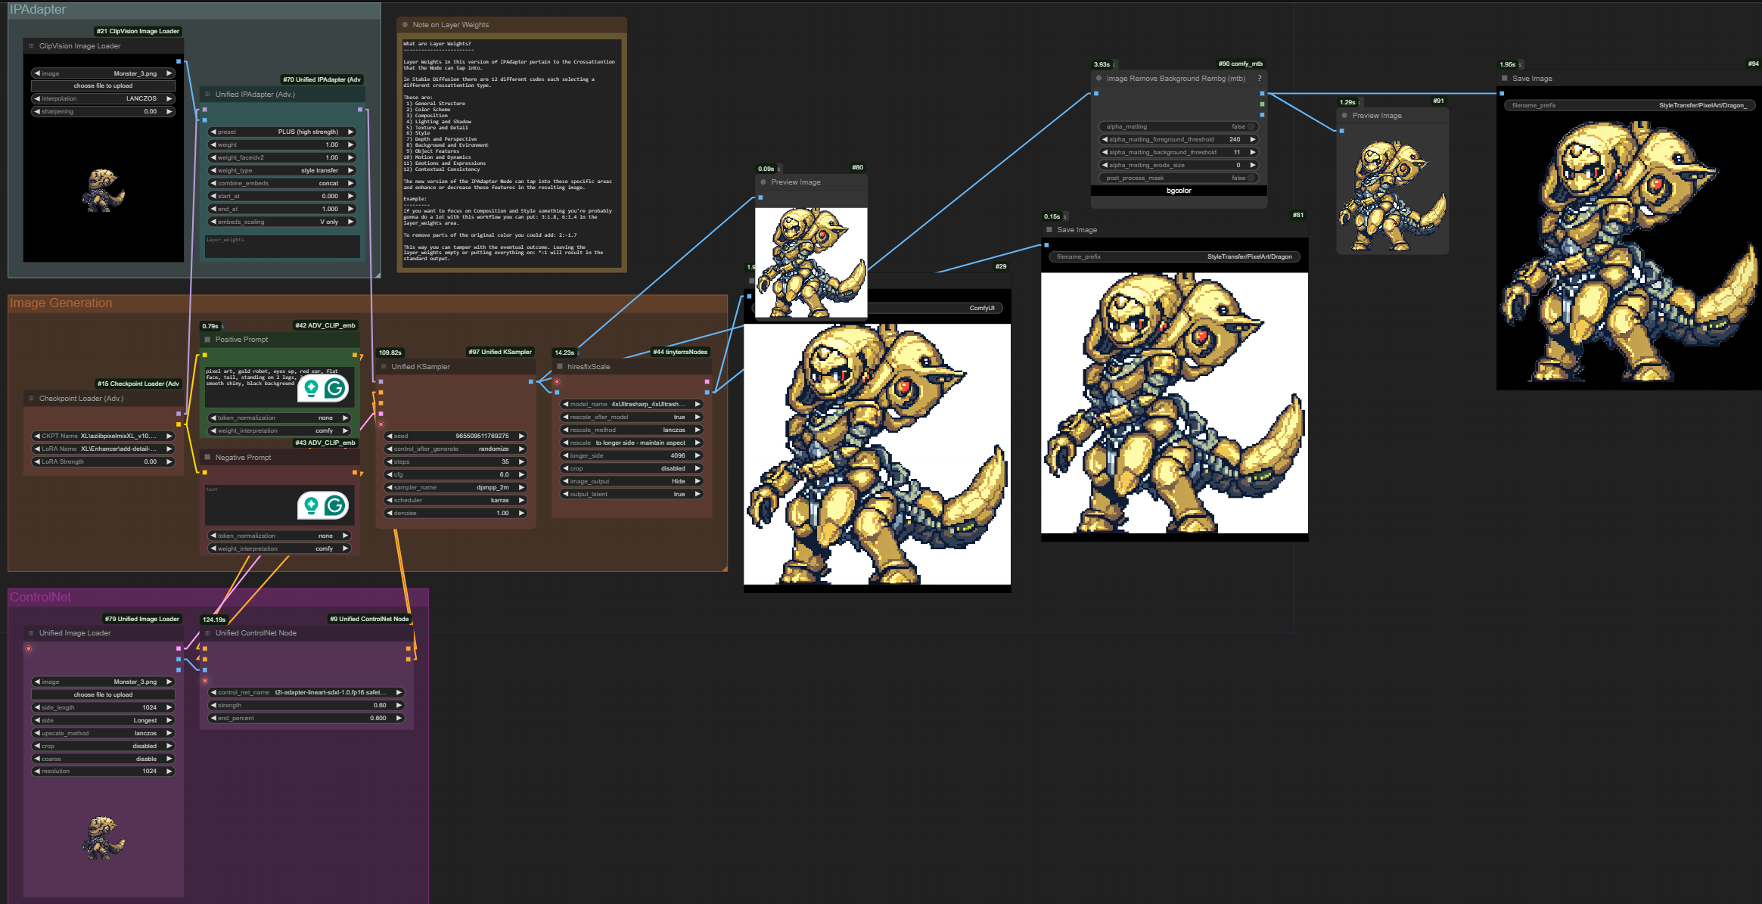1762x904 pixels.
Task: Click the red circle port on Unified Image Loader
Action: 29,648
